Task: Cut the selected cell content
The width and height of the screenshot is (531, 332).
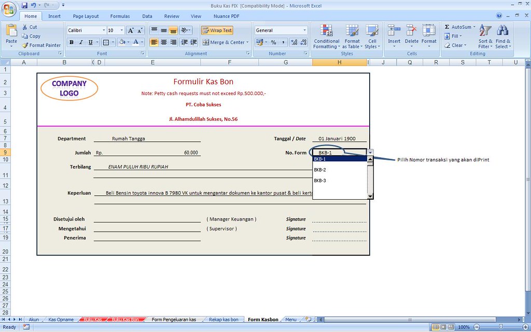Action: [30, 27]
